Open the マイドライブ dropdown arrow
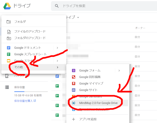The width and height of the screenshot is (157, 123). pos(78,18)
